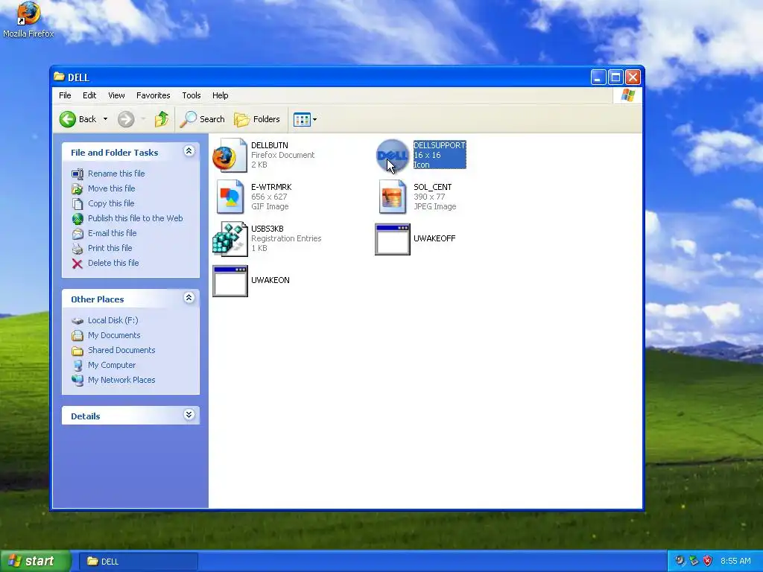Image resolution: width=763 pixels, height=572 pixels.
Task: Click Copy this file link
Action: (111, 203)
